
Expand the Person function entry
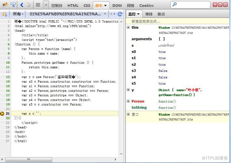[128, 101]
